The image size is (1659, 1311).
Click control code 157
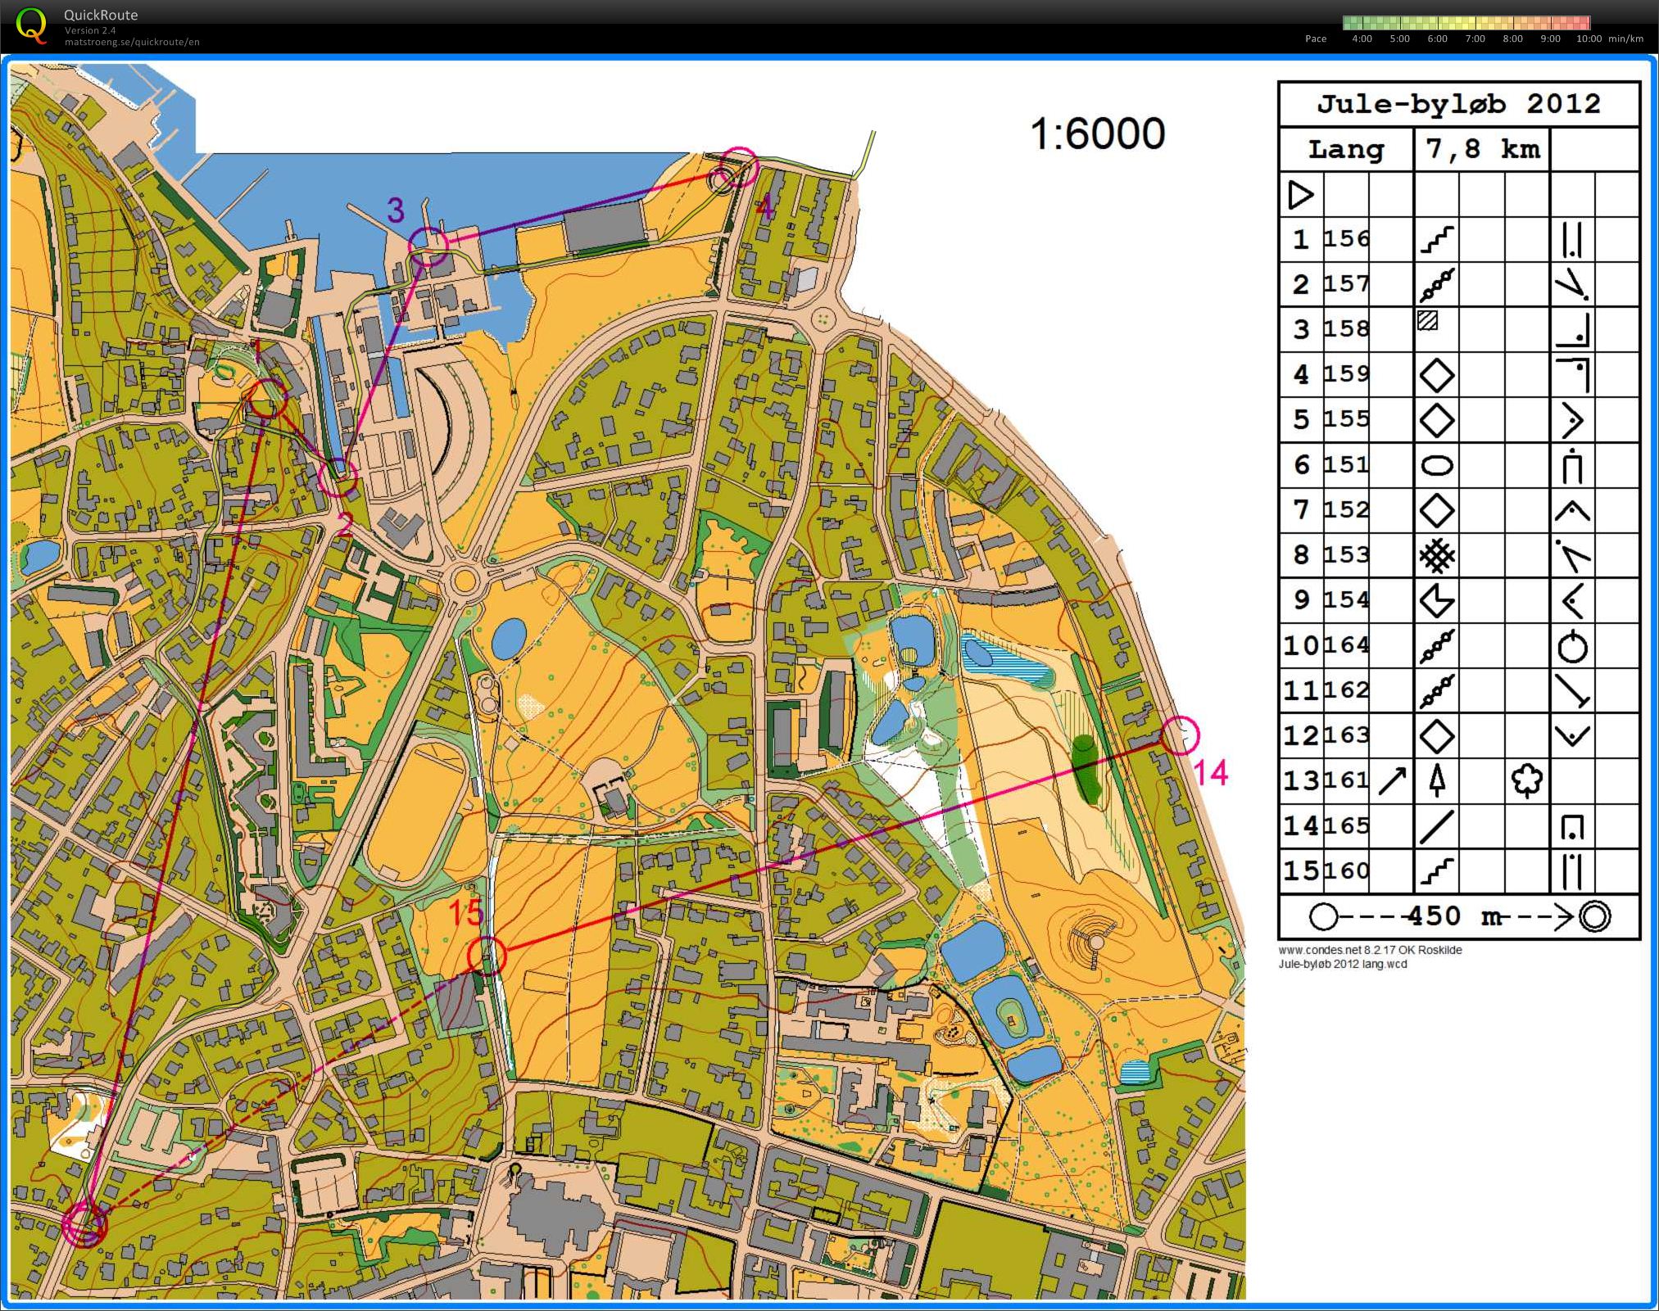point(1346,284)
